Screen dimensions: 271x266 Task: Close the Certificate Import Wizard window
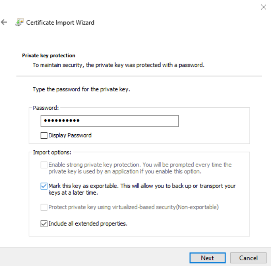coord(264,7)
